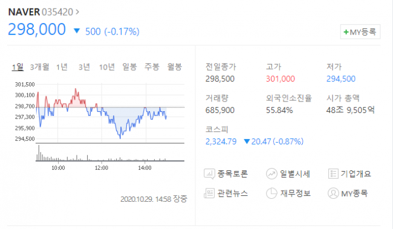Show the 10년 chart period
The image size is (393, 229).
click(107, 67)
